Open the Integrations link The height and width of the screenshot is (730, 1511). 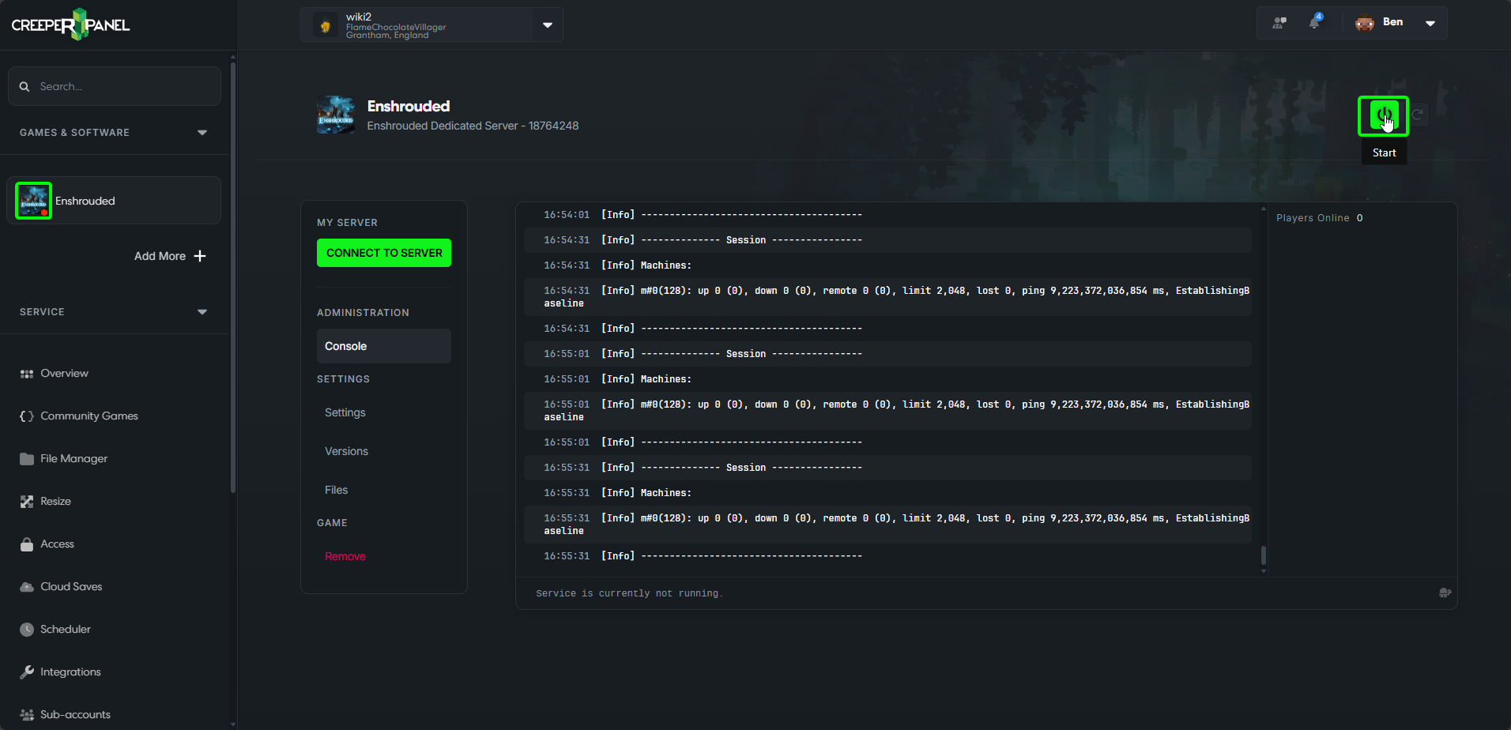click(70, 672)
